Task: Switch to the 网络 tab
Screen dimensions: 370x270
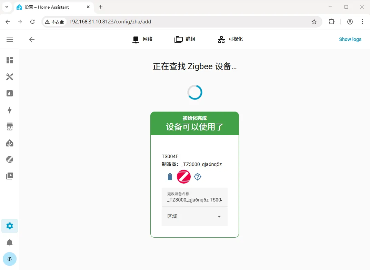Action: [142, 39]
